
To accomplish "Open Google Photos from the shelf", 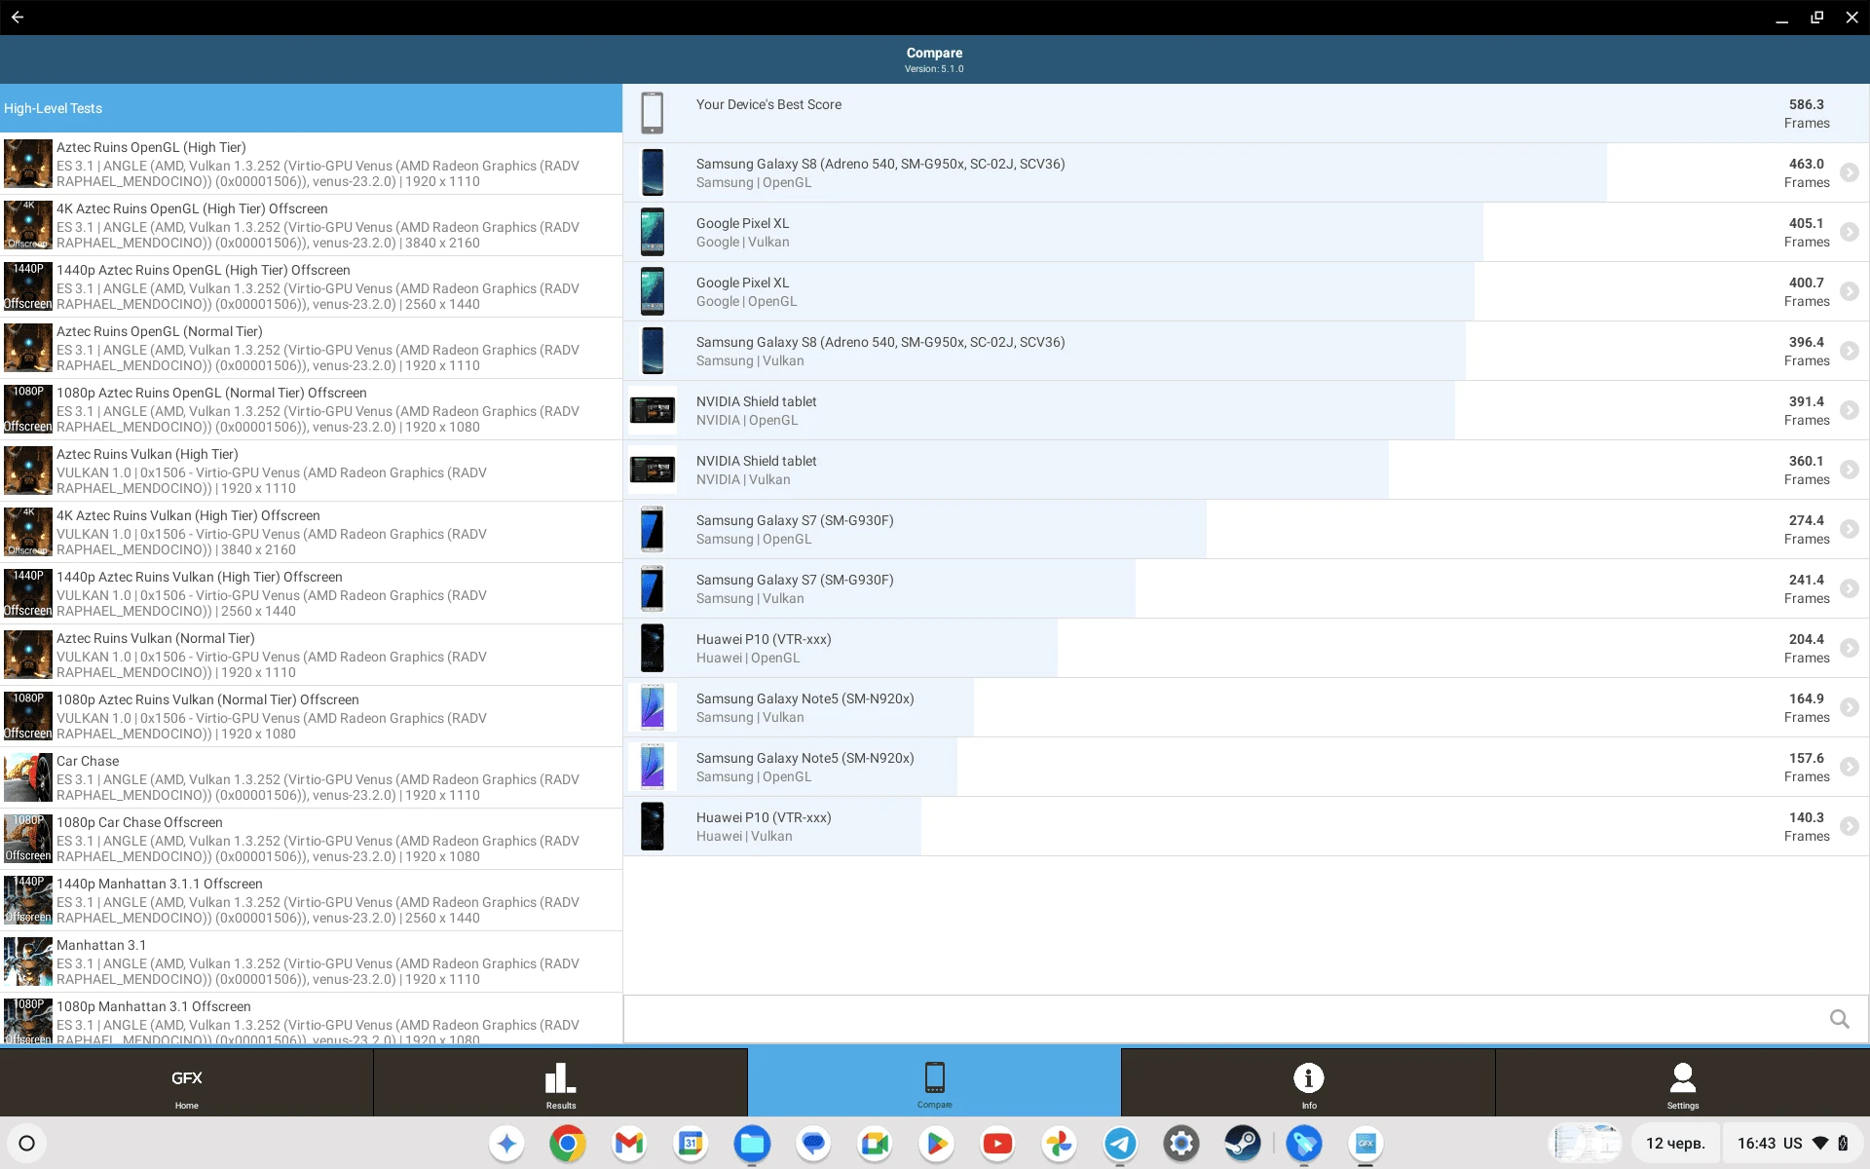I will tap(1059, 1143).
